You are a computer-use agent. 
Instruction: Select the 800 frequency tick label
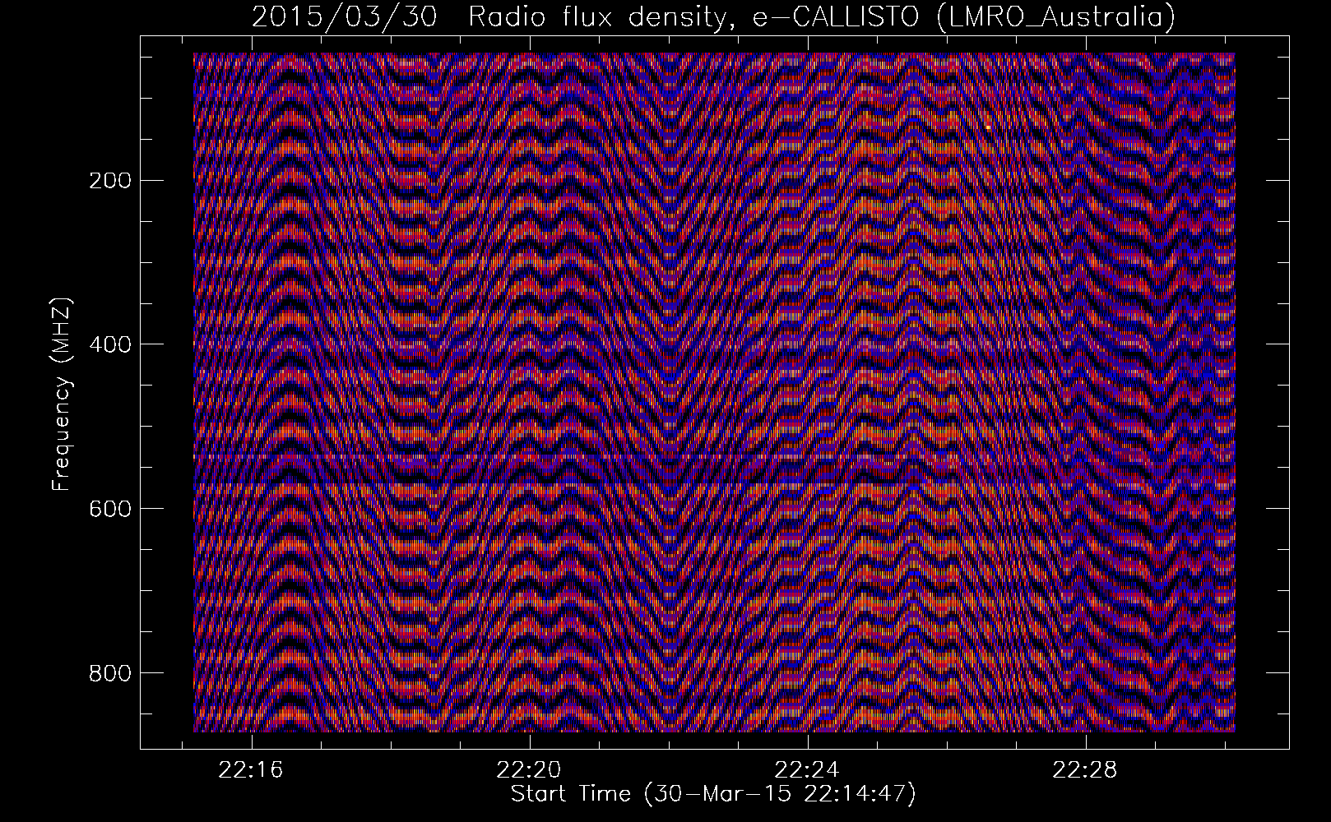point(109,672)
